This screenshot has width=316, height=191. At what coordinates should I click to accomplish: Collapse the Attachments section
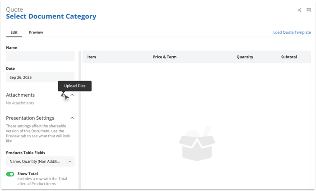(72, 95)
